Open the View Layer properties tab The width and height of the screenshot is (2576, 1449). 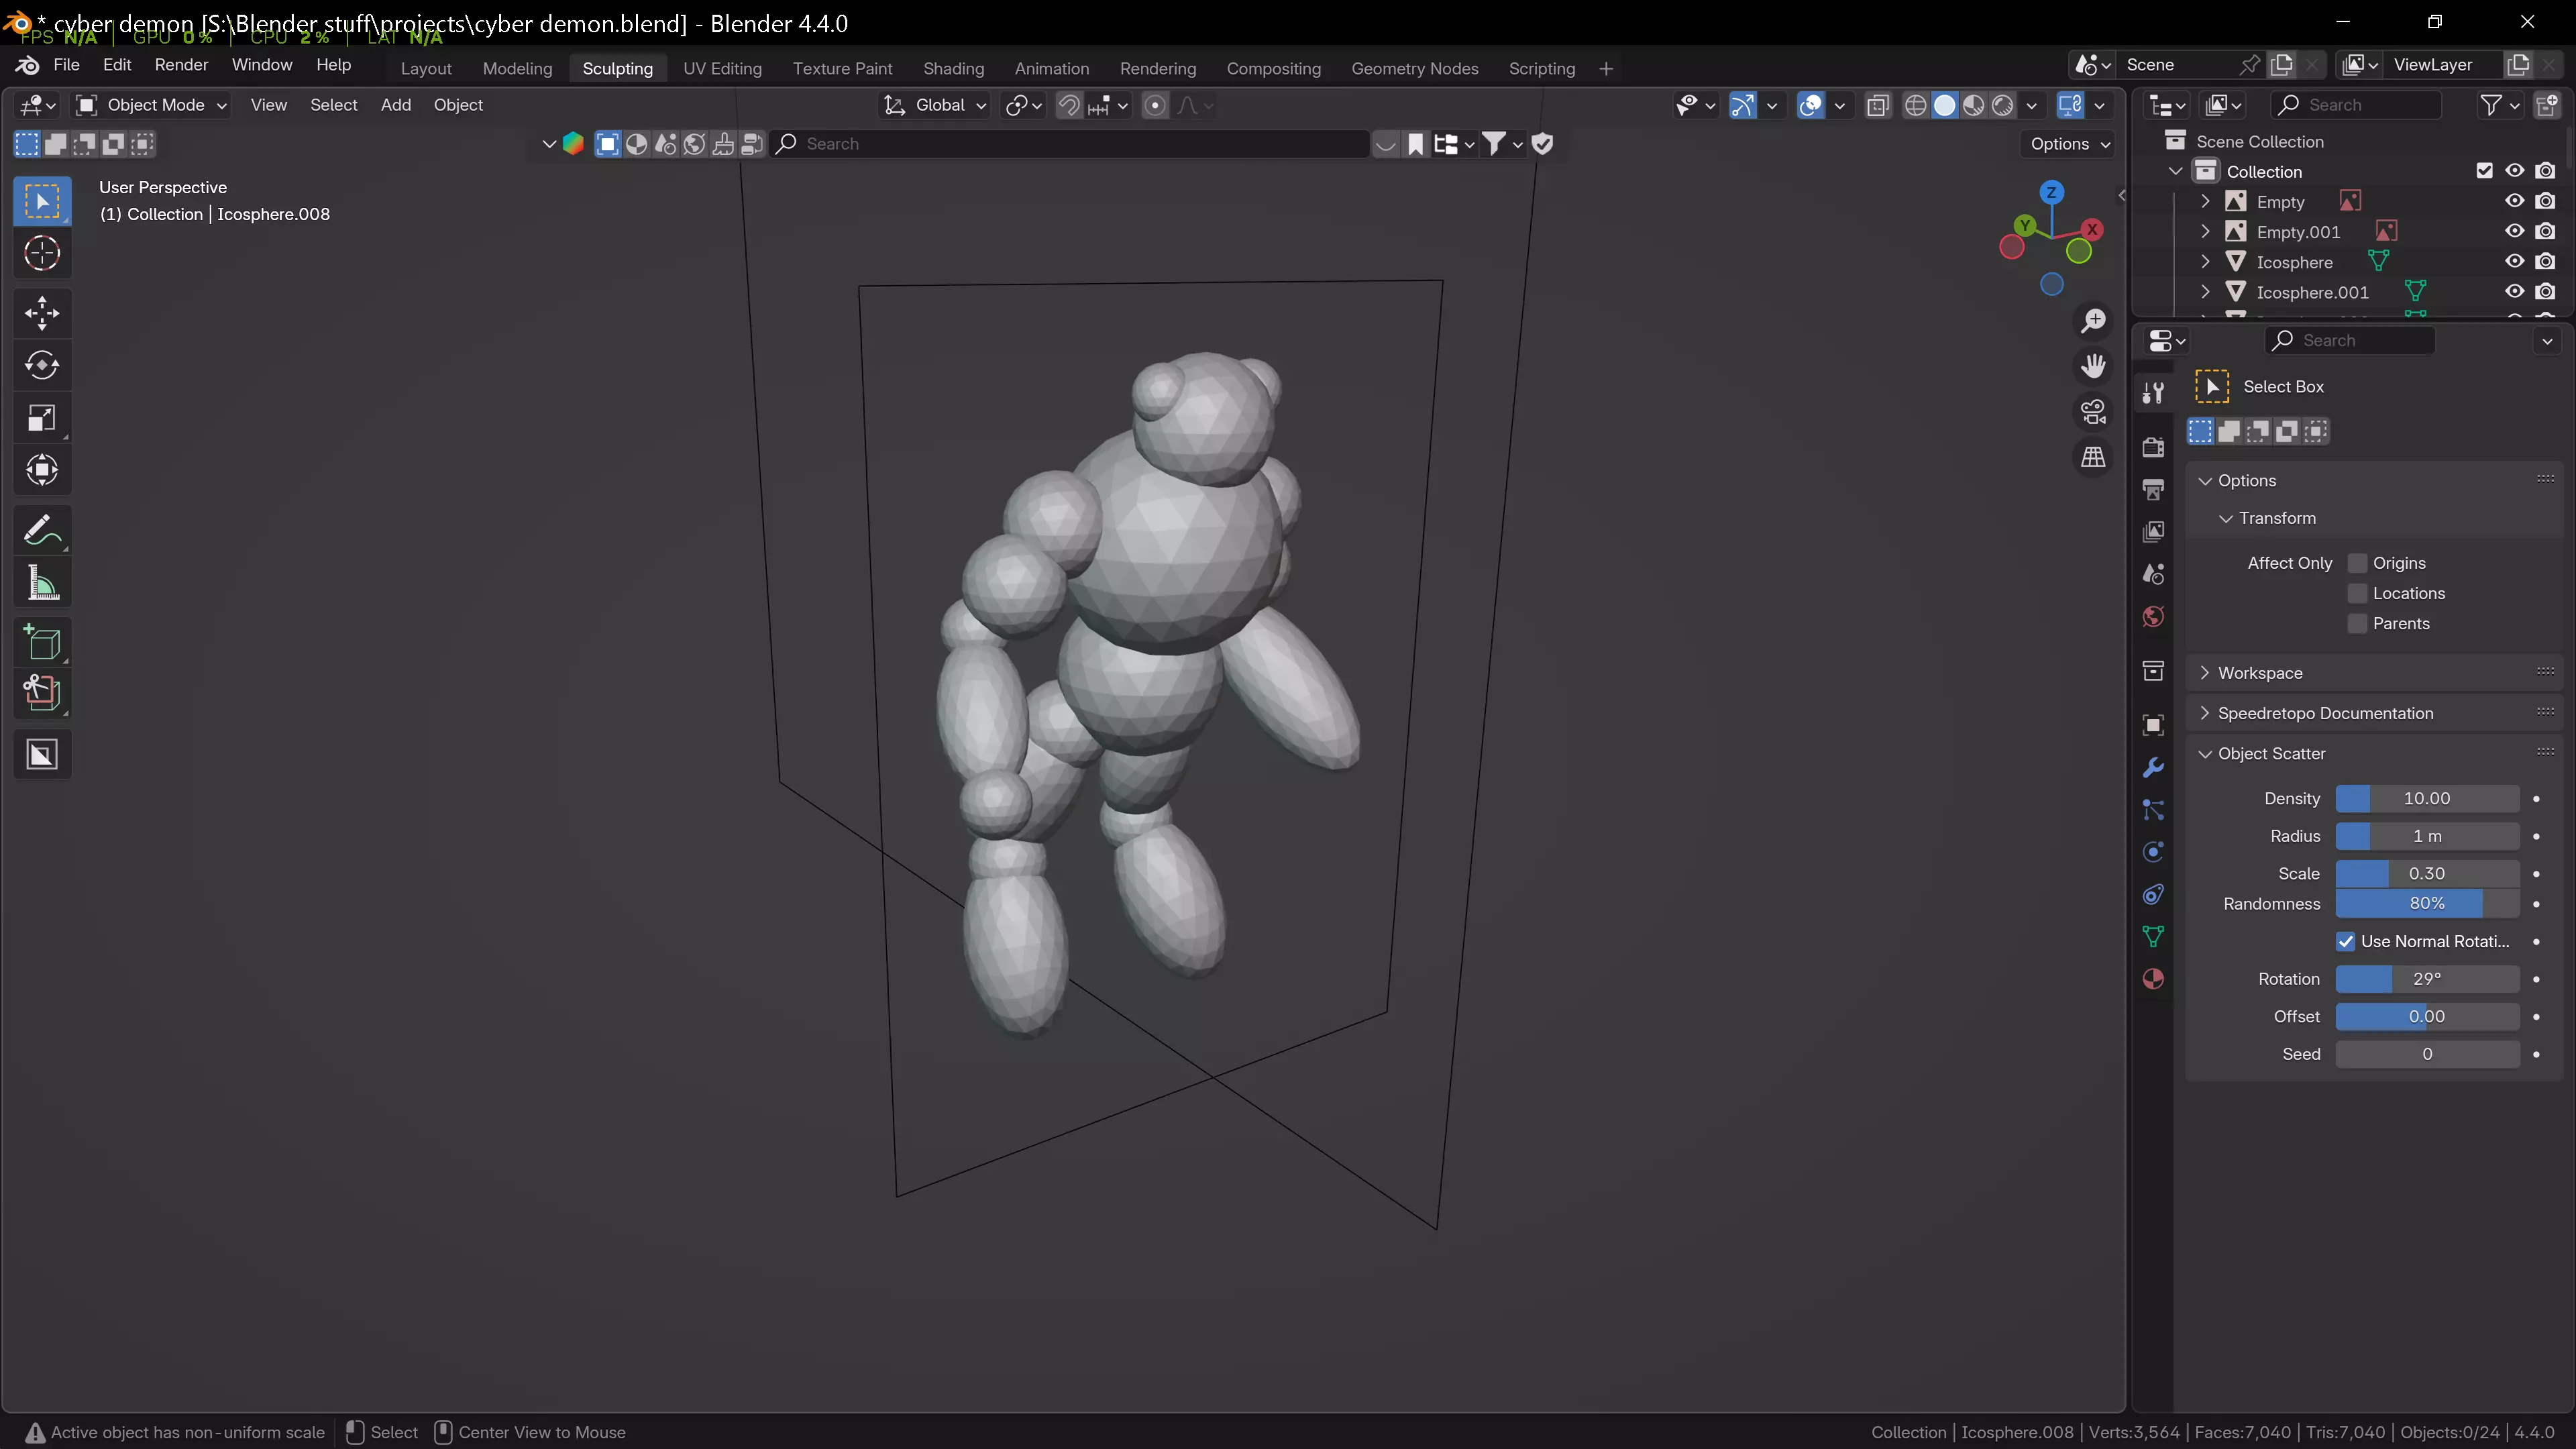pyautogui.click(x=2153, y=531)
